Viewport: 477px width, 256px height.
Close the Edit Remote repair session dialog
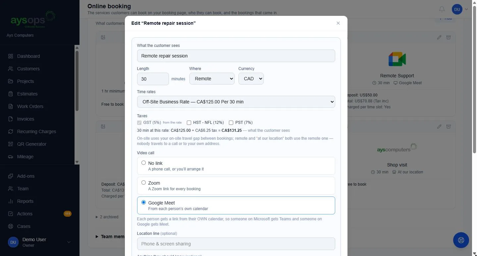338,23
